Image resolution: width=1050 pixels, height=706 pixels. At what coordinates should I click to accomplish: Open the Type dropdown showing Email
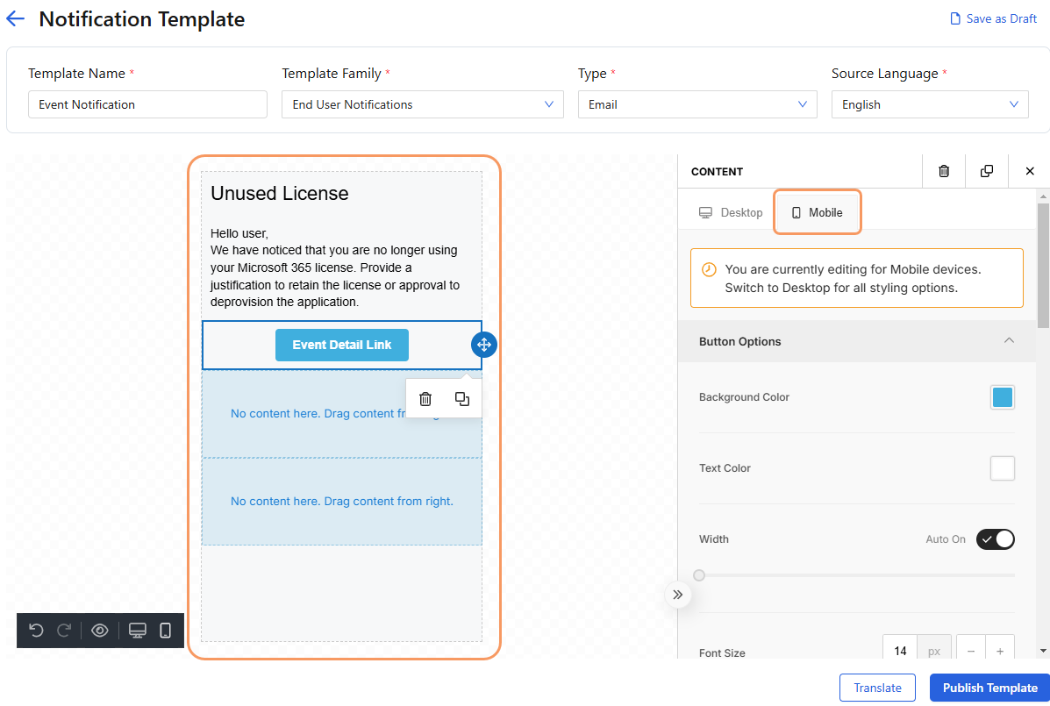(697, 104)
